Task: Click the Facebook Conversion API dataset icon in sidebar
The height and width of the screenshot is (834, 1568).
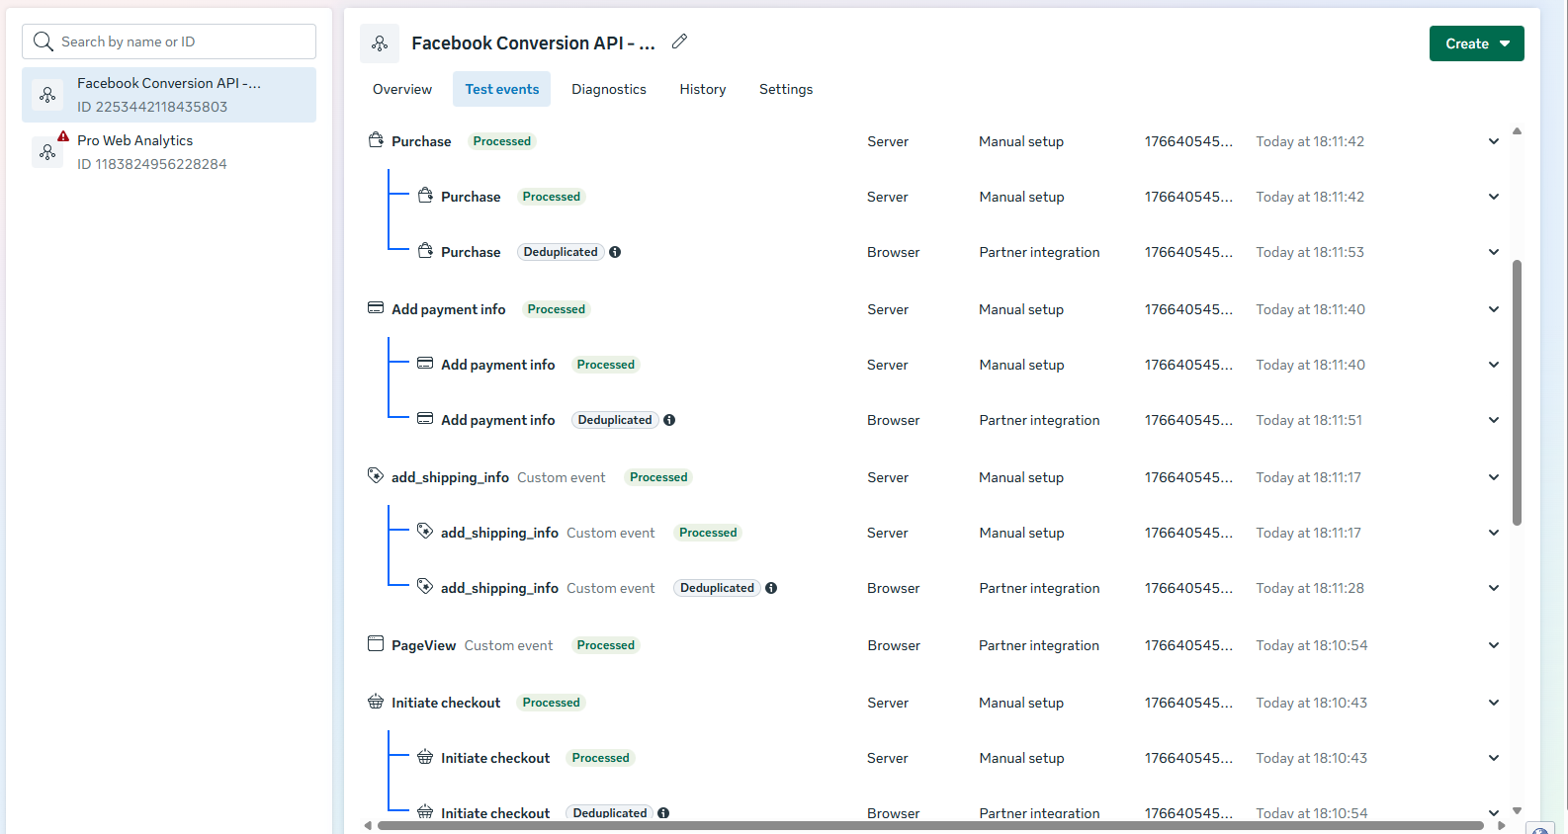Action: pyautogui.click(x=47, y=95)
